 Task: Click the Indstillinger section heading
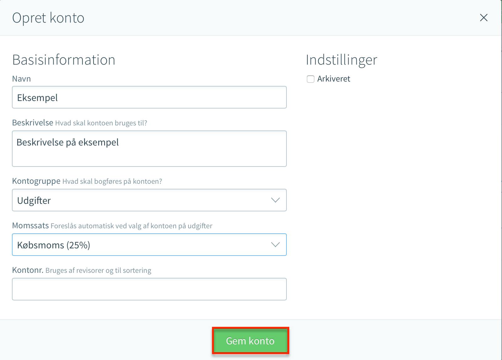click(341, 60)
